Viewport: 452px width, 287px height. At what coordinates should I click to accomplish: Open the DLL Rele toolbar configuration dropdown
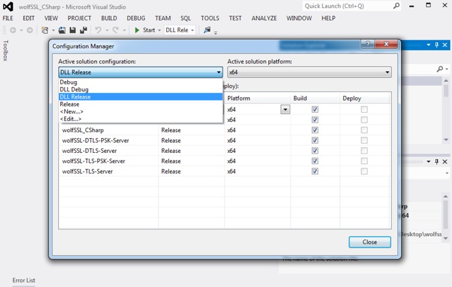180,30
